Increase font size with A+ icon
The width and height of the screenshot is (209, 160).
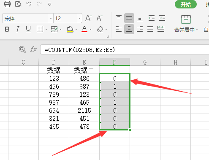pos(89,18)
